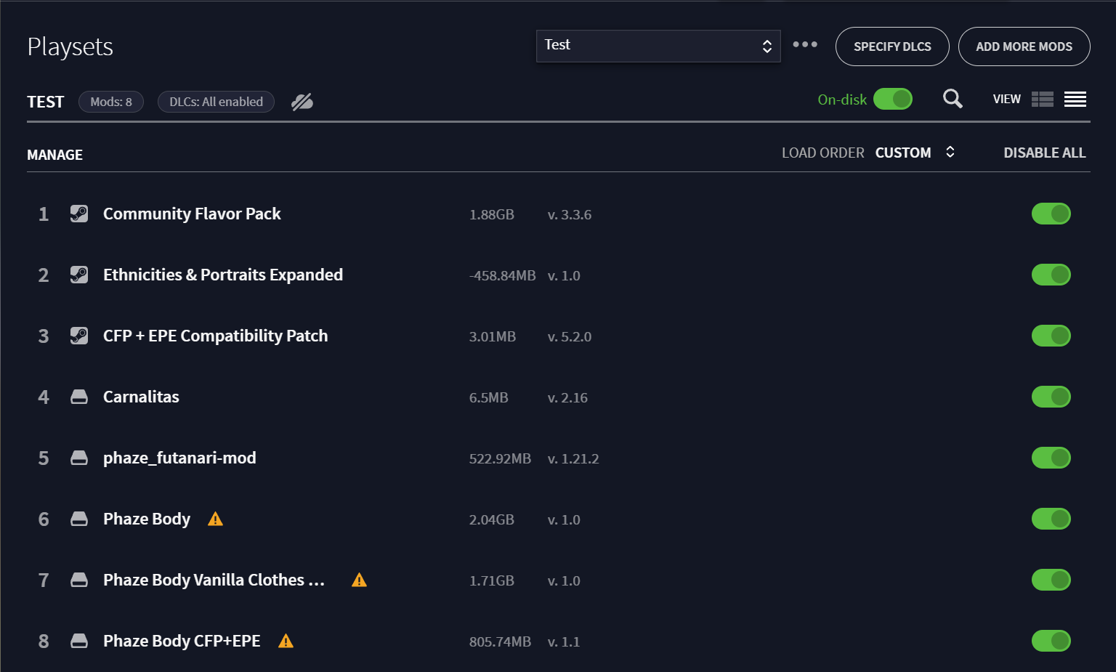Turn off Ethnicities & Portraits Expanded toggle
The width and height of the screenshot is (1116, 672).
tap(1051, 275)
